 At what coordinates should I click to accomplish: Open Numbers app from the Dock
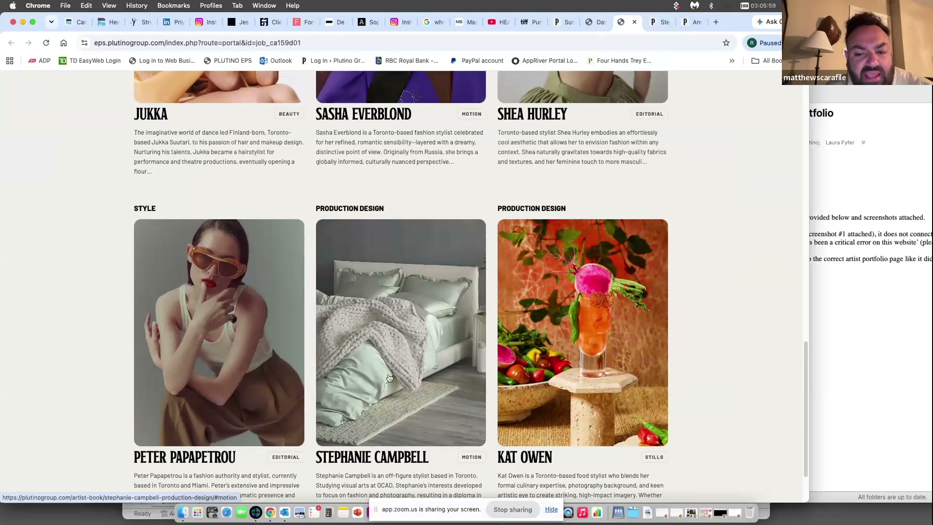click(x=597, y=512)
